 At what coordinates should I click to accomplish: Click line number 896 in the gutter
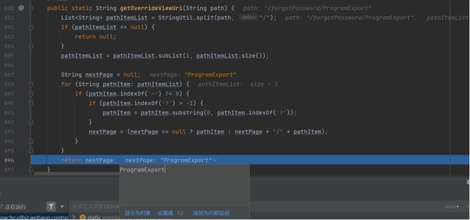[9, 160]
